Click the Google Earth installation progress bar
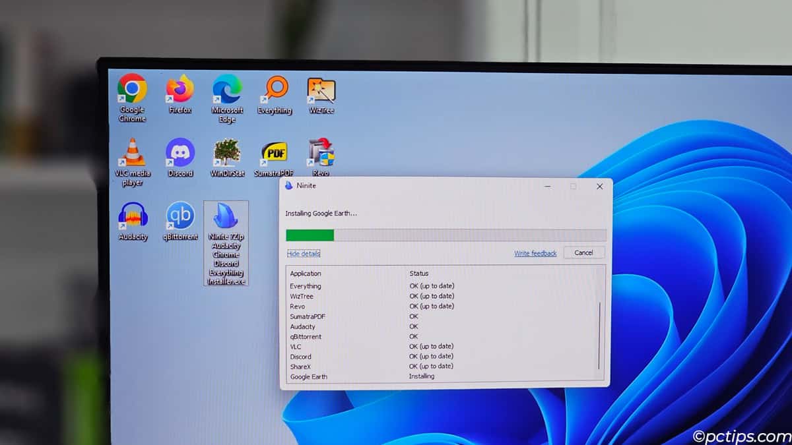Viewport: 792px width, 445px height. (x=445, y=235)
